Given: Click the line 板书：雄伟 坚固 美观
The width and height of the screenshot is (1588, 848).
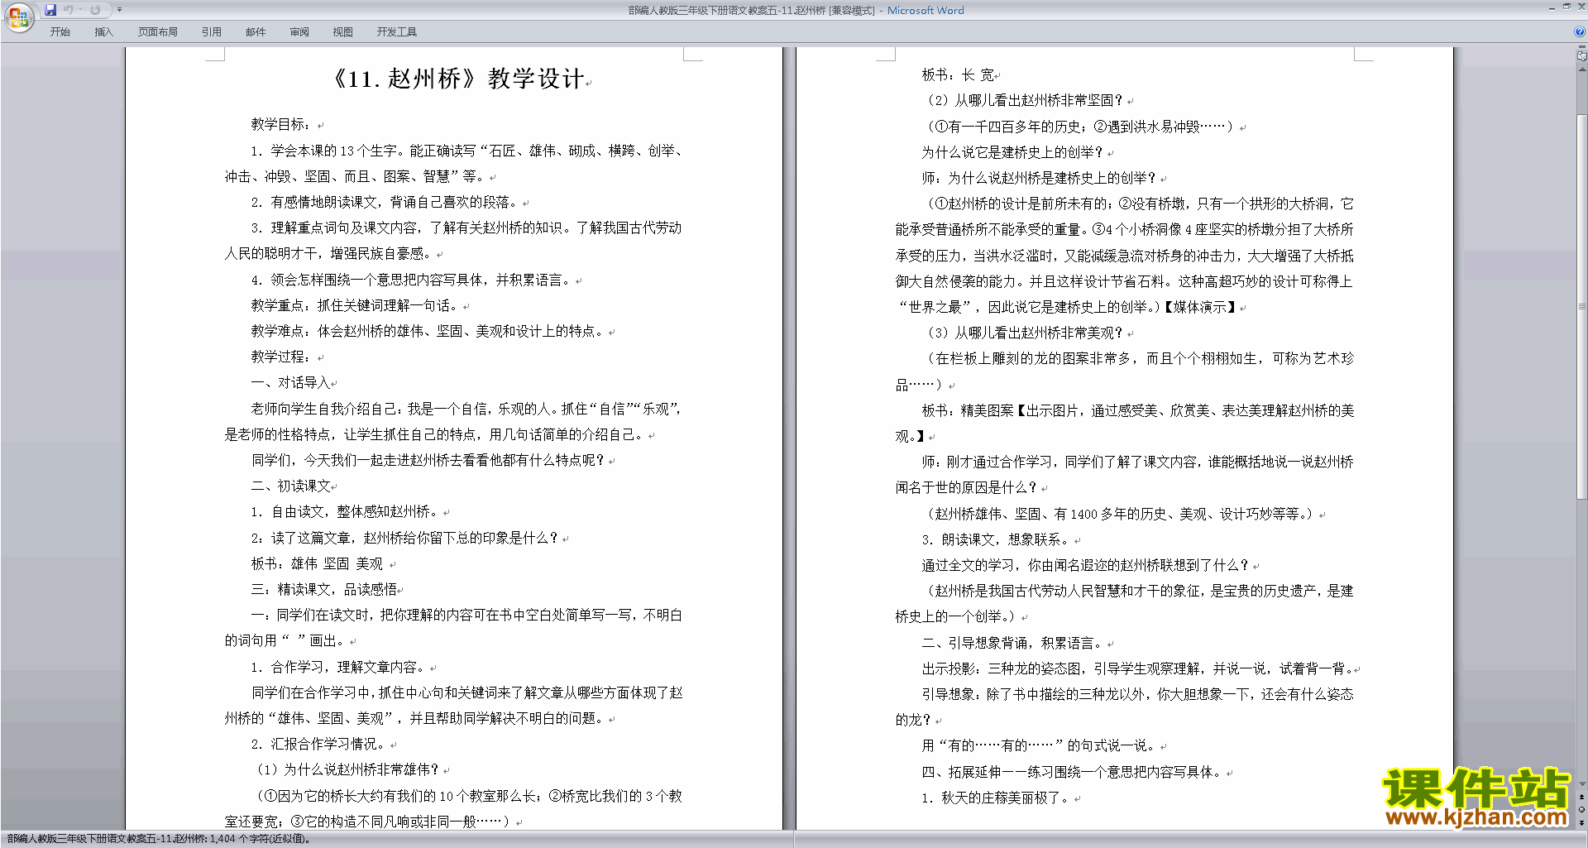Looking at the screenshot, I should (317, 564).
